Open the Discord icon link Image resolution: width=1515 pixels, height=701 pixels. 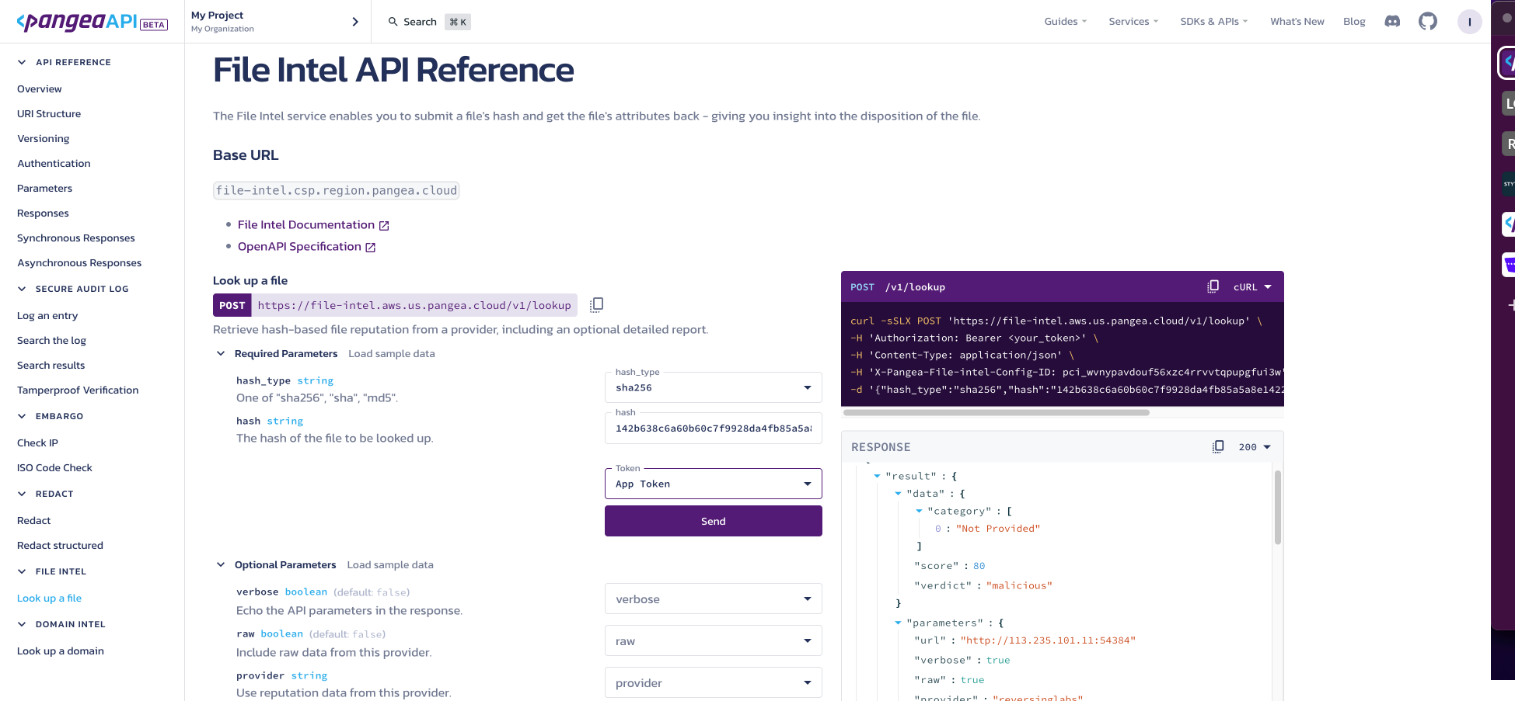[1392, 21]
